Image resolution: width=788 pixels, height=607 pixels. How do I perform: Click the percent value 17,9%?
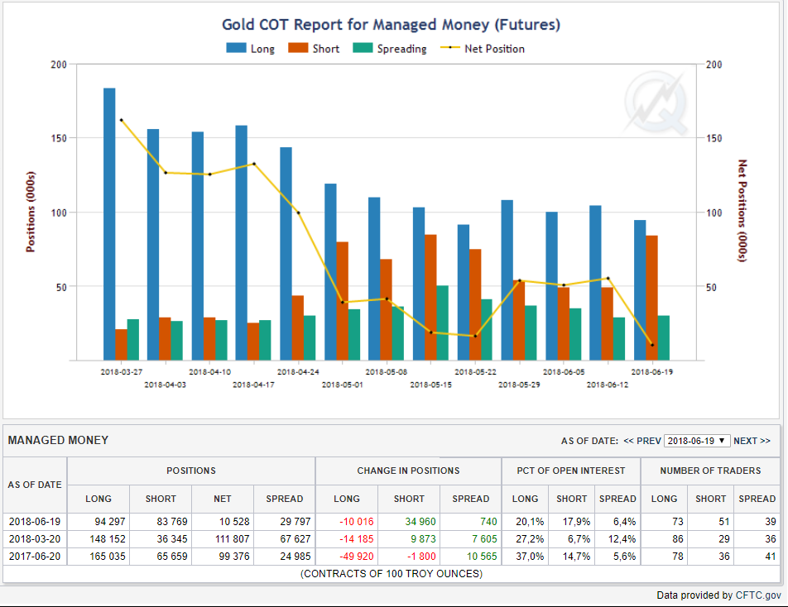(576, 522)
